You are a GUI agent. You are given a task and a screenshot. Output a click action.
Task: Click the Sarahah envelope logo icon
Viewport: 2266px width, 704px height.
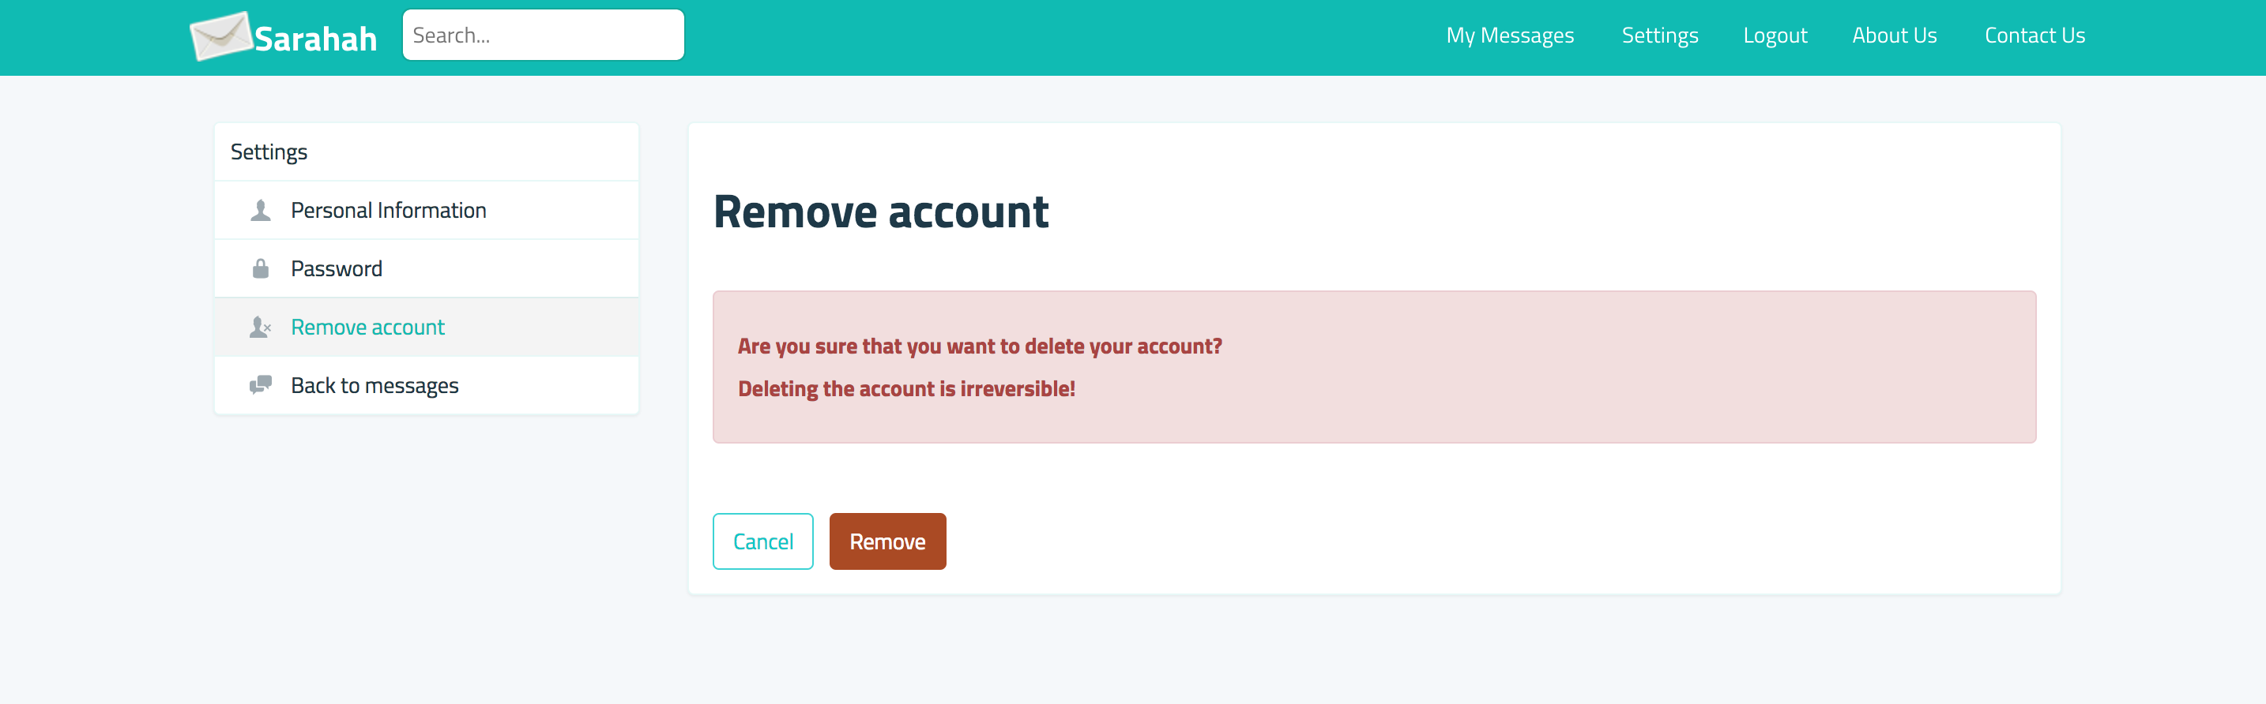click(x=220, y=36)
